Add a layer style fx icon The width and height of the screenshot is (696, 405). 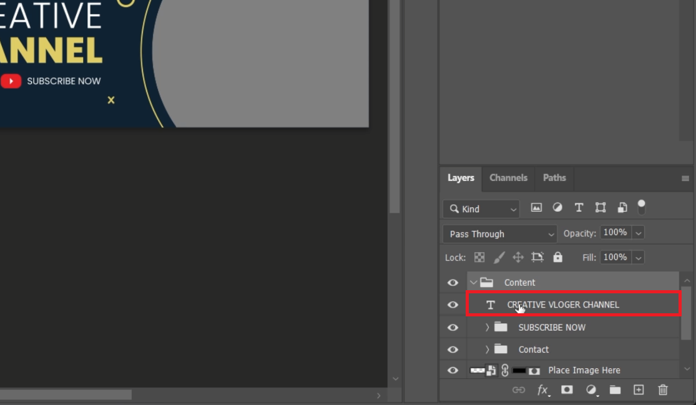coord(543,390)
